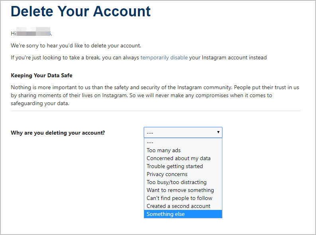Select 'Created a second account' reason
316x235 pixels.
pyautogui.click(x=183, y=206)
